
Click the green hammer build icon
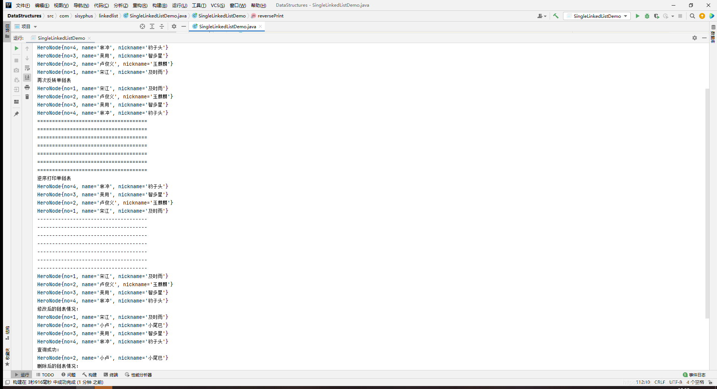click(x=556, y=16)
